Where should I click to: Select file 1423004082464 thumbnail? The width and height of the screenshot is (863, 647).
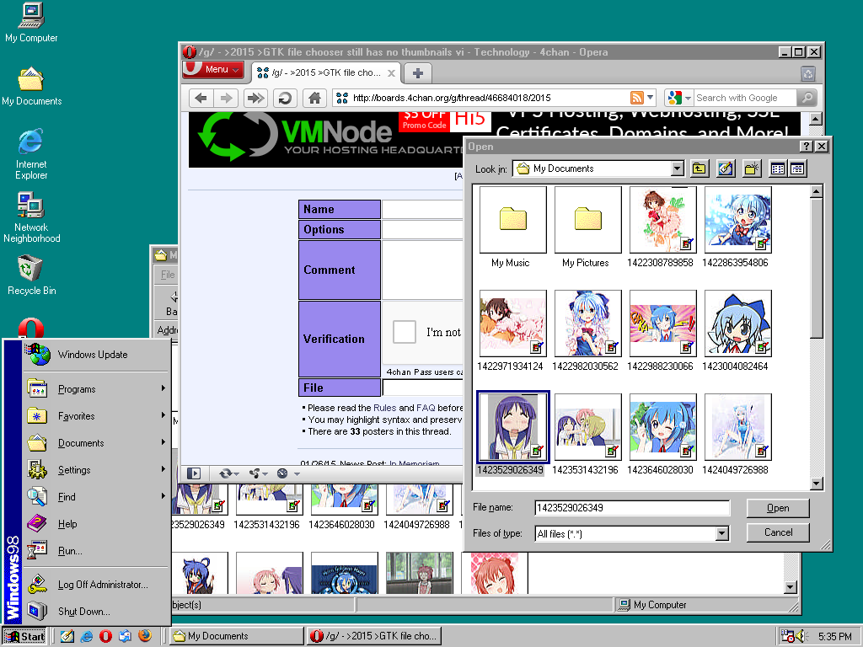tap(737, 323)
